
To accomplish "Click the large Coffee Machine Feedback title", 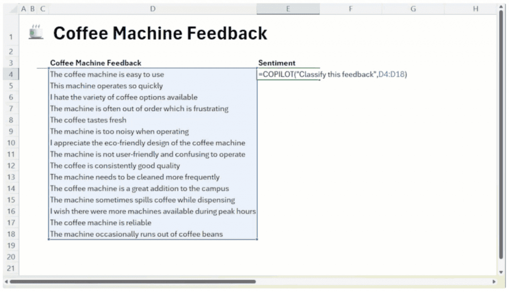I will coord(160,33).
